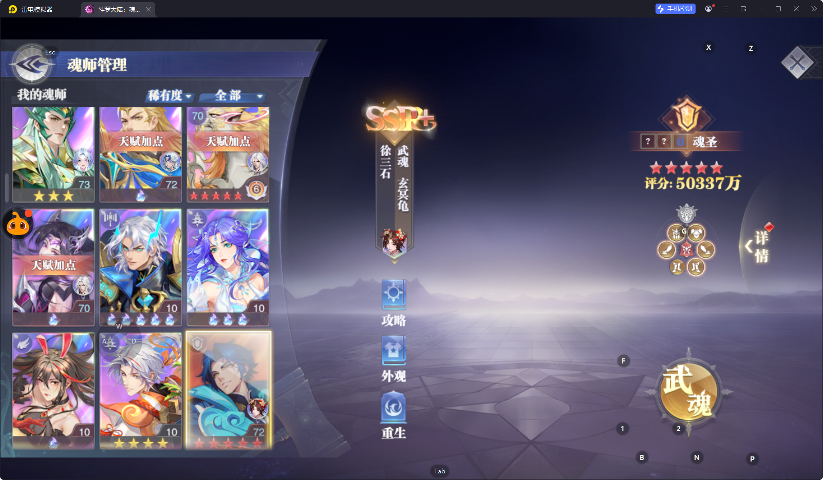Close the soul master panel with diamond X
This screenshot has width=823, height=480.
797,63
